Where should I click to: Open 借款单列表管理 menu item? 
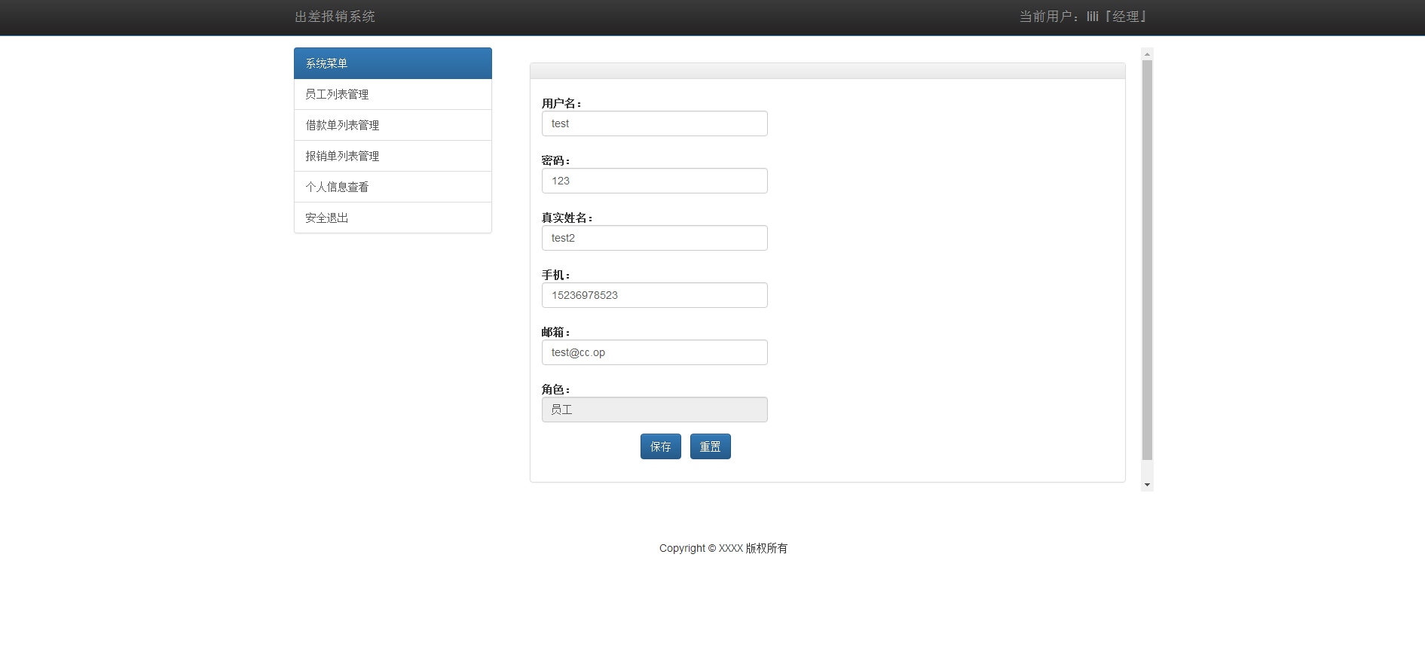click(x=393, y=125)
